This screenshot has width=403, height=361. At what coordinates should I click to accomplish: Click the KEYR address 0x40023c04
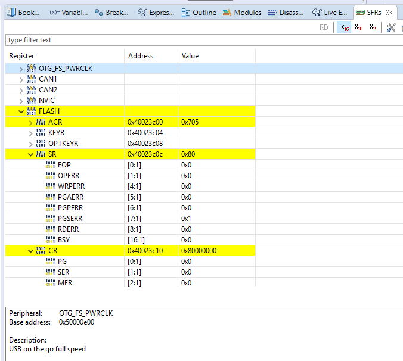click(x=145, y=133)
